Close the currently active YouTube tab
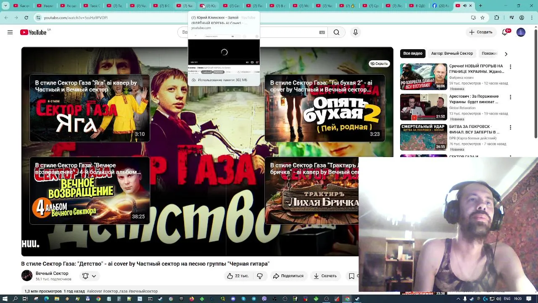538x303 pixels. coord(470,6)
